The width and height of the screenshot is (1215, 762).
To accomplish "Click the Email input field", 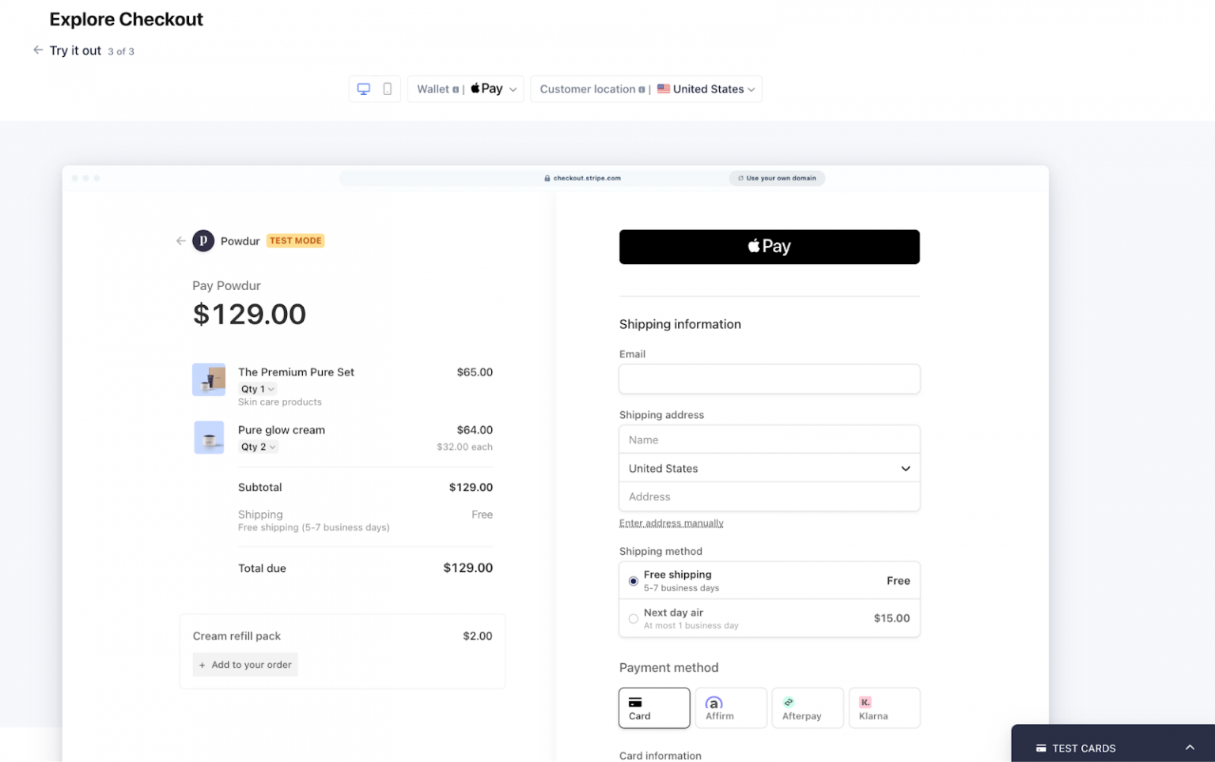I will [x=768, y=379].
